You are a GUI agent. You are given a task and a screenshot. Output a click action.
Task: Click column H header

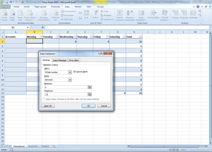pyautogui.click(x=134, y=32)
